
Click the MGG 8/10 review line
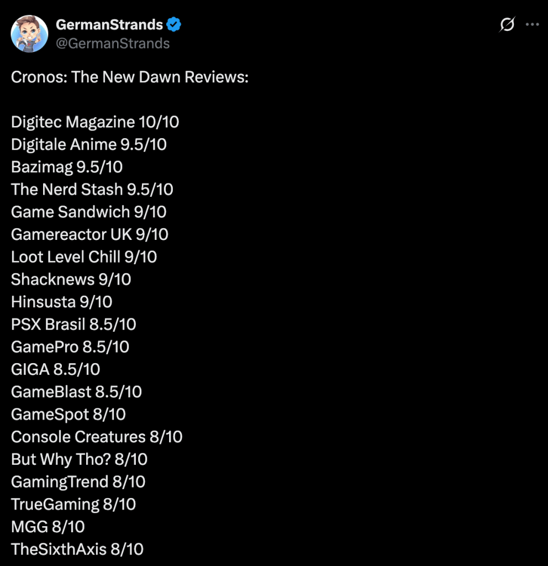pos(48,527)
